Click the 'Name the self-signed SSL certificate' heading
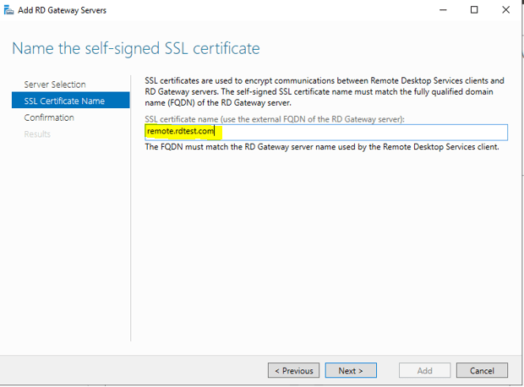The width and height of the screenshot is (524, 387). (x=135, y=47)
